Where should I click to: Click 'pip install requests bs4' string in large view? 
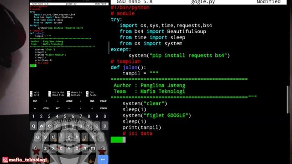pyautogui.click(x=188, y=56)
